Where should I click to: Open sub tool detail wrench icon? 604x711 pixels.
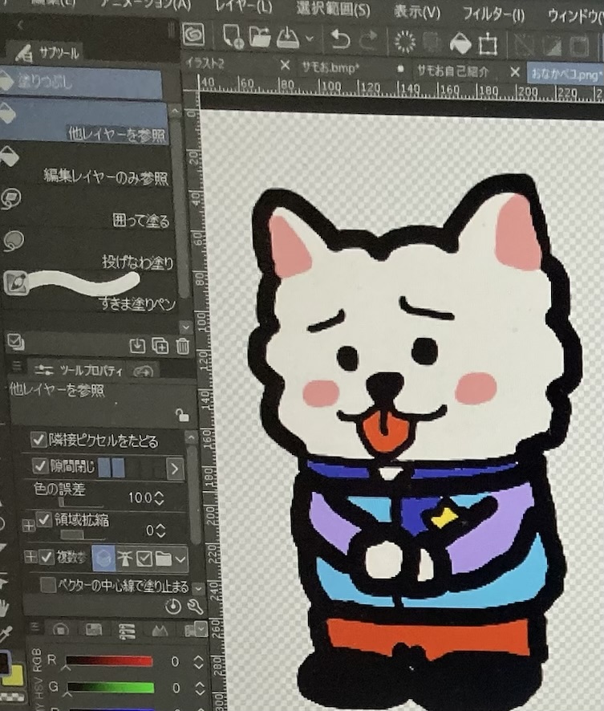(x=195, y=607)
